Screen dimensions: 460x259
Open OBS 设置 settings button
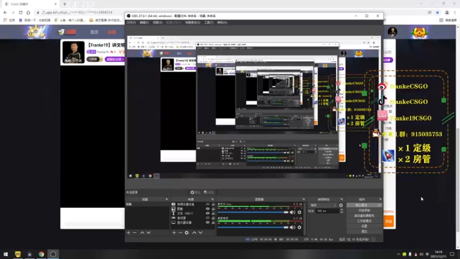(x=364, y=226)
